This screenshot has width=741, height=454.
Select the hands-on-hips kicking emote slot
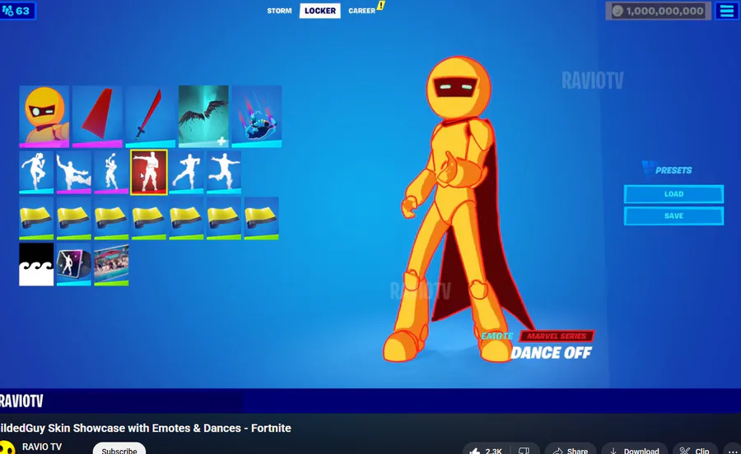186,172
